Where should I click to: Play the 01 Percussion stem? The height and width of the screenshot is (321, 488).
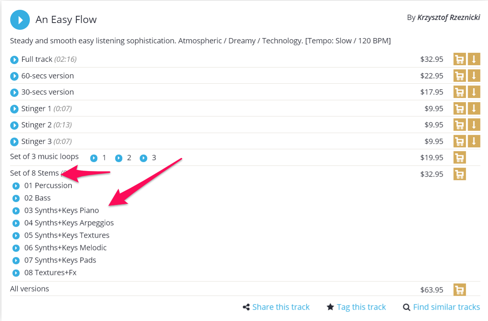click(x=16, y=185)
